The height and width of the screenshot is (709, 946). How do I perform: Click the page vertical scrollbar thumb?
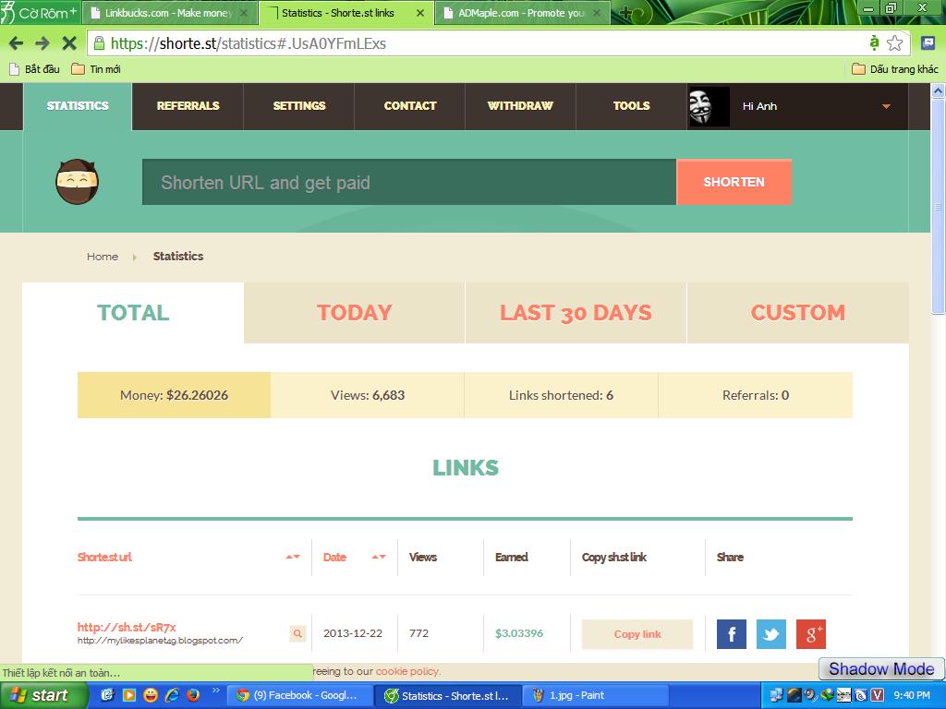pyautogui.click(x=939, y=206)
